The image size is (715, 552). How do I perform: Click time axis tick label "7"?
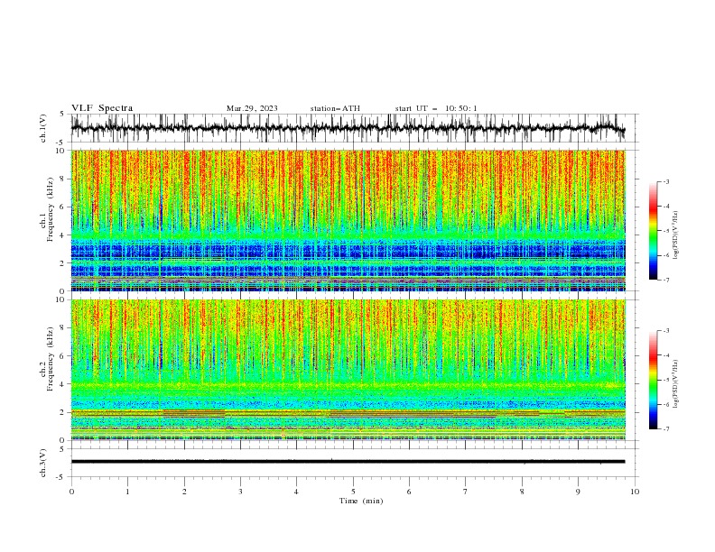tap(466, 492)
